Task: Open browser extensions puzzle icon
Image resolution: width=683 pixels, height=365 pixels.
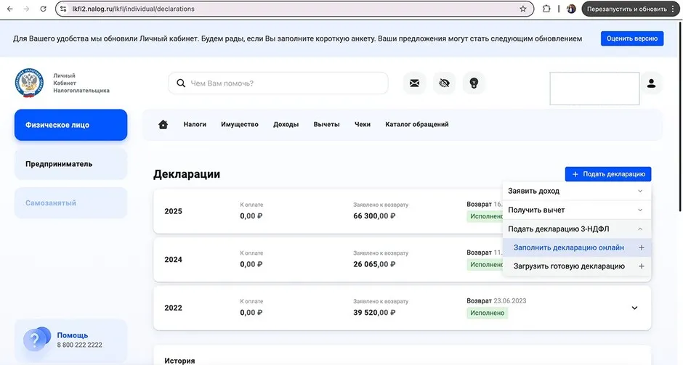Action: 546,9
